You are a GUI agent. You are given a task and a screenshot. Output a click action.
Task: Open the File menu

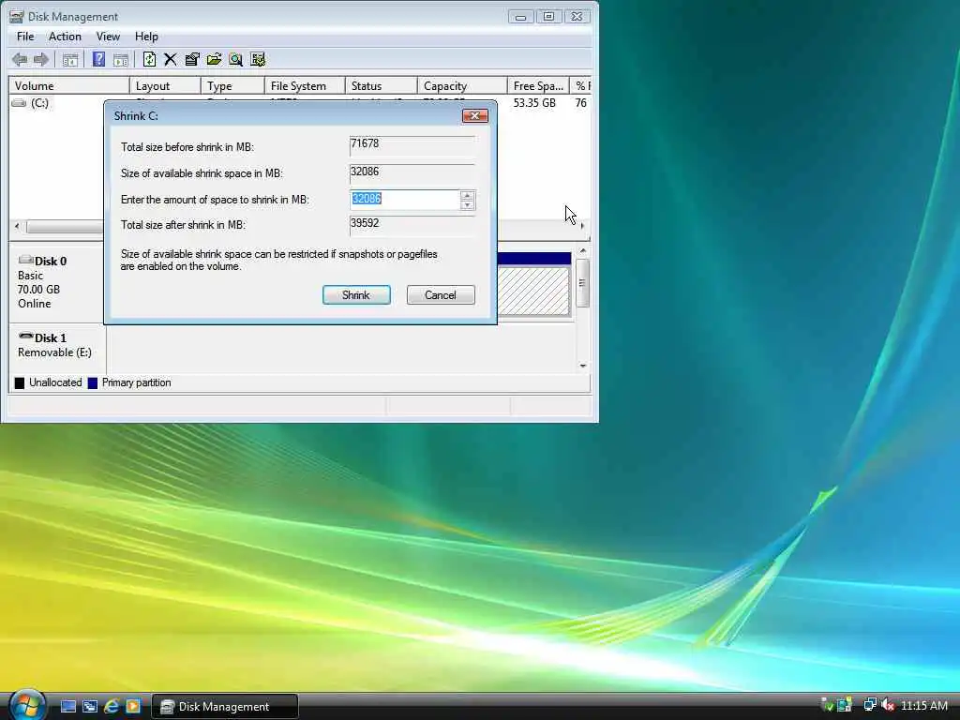tap(25, 37)
